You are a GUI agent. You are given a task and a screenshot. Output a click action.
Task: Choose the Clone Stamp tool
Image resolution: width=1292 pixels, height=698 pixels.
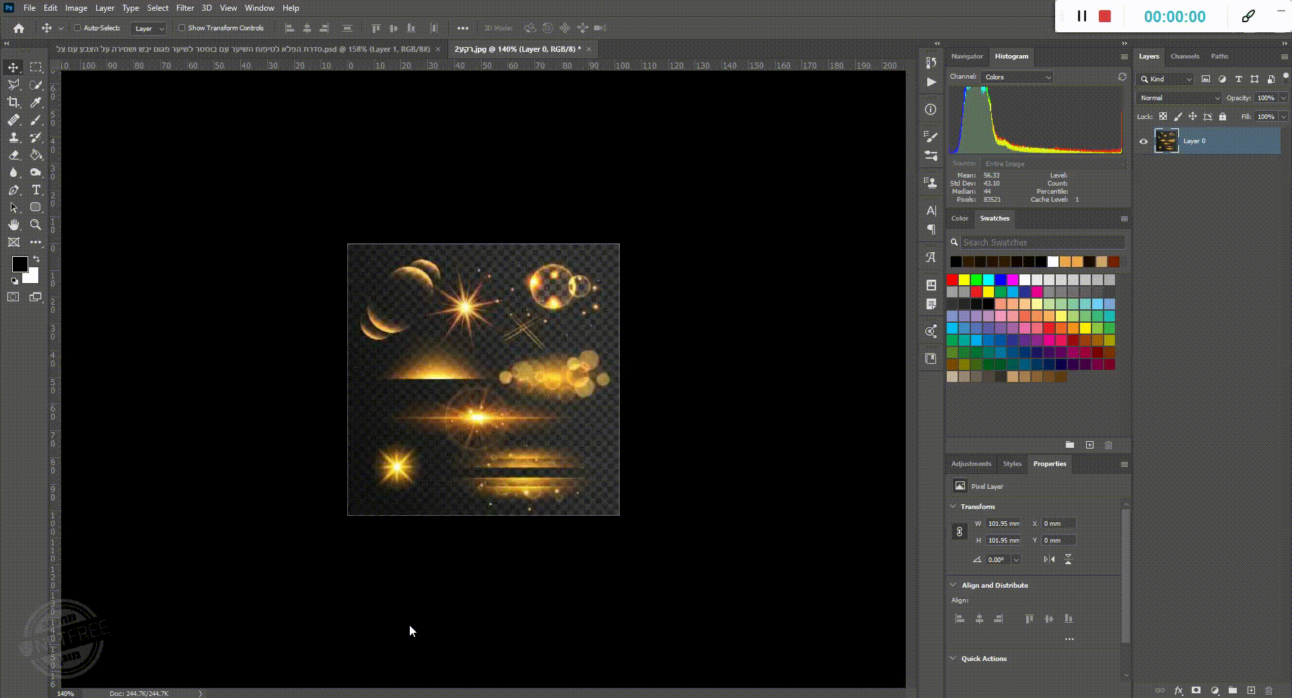point(13,137)
